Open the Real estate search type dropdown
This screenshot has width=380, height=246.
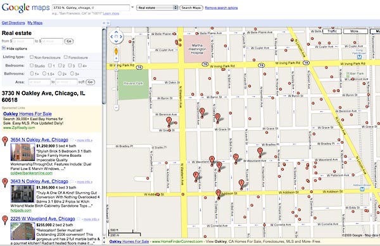tap(157, 8)
